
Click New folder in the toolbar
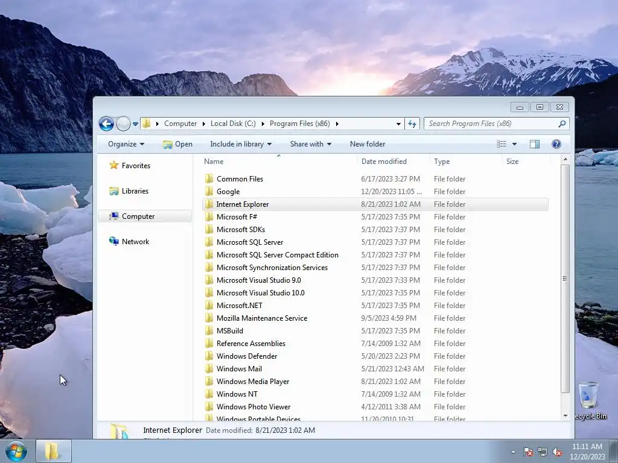pos(368,144)
